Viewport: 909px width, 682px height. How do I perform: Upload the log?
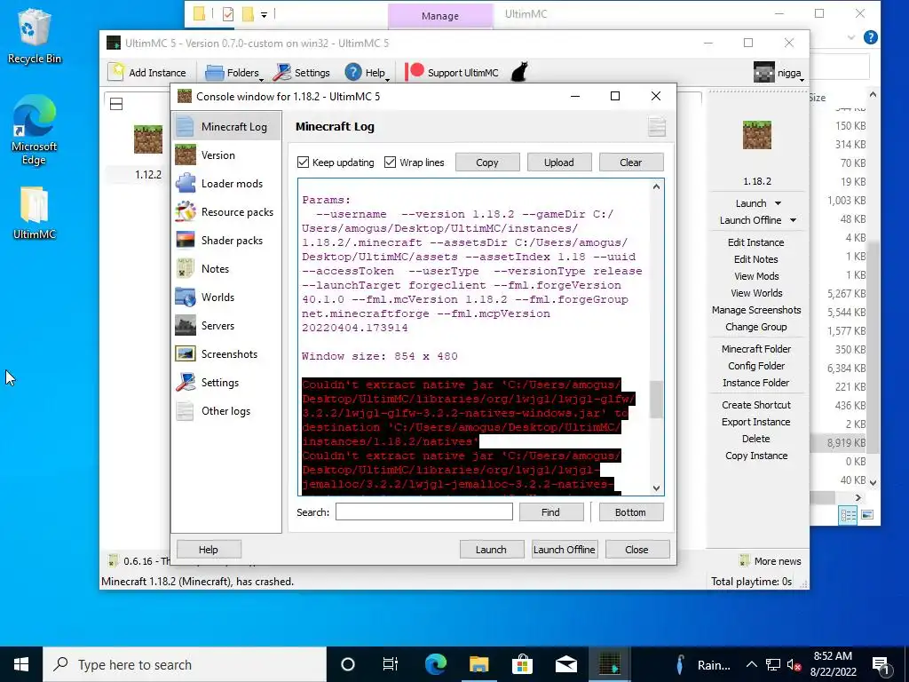pos(559,163)
